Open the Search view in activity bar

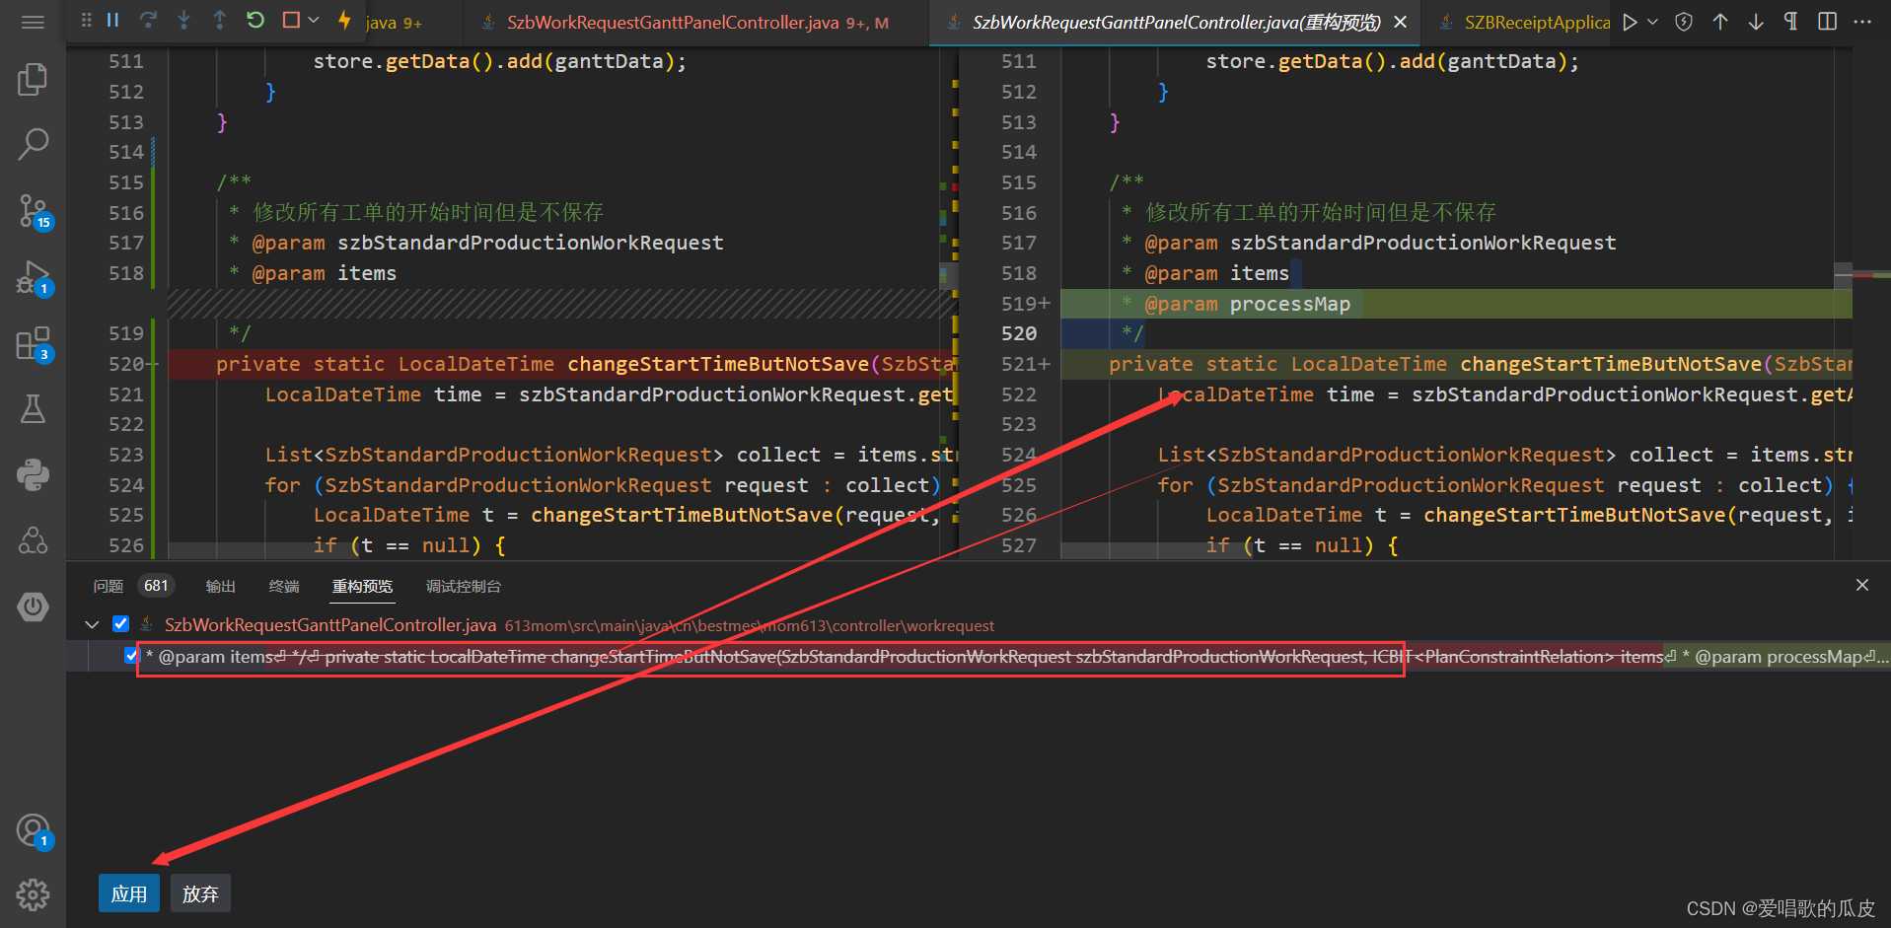pyautogui.click(x=33, y=144)
